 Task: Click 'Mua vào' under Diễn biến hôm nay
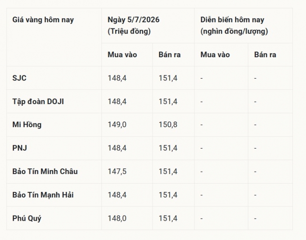point(215,55)
